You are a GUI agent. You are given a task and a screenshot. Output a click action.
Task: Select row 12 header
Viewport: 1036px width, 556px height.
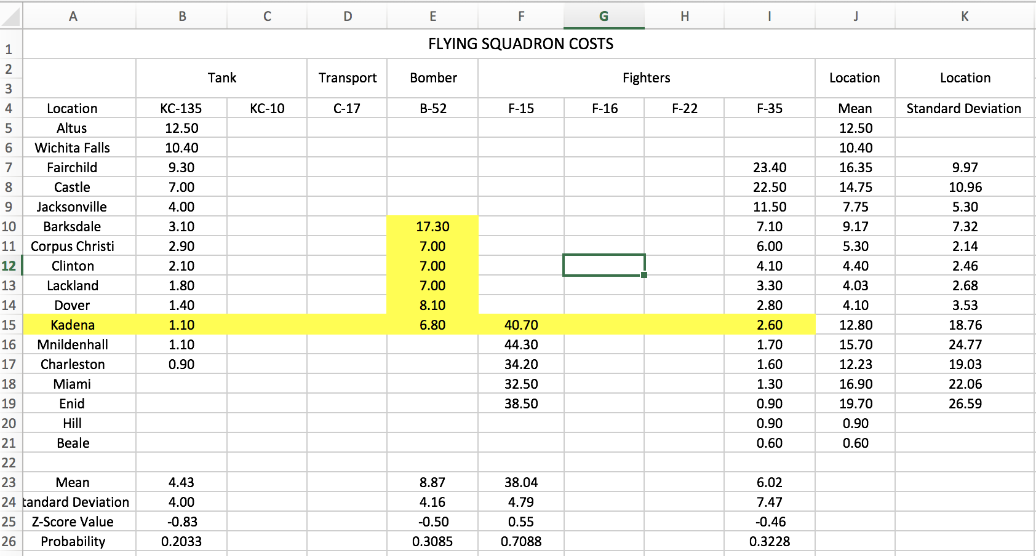click(10, 266)
